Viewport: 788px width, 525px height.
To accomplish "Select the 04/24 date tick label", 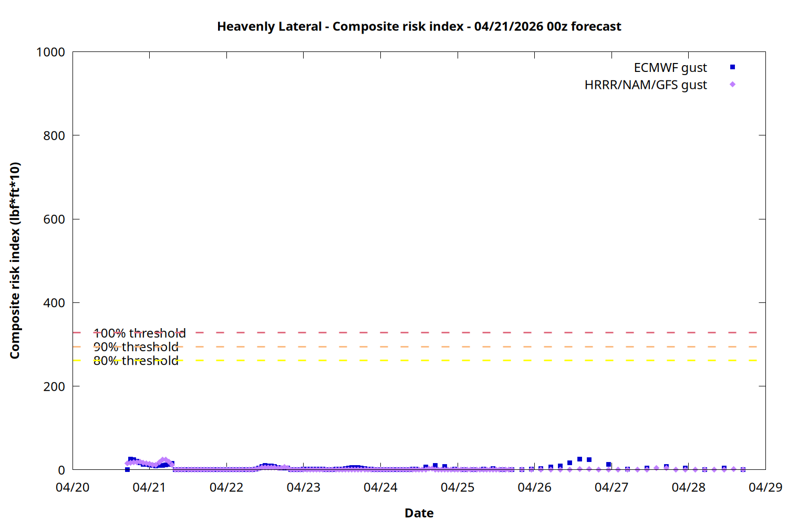I will [380, 487].
